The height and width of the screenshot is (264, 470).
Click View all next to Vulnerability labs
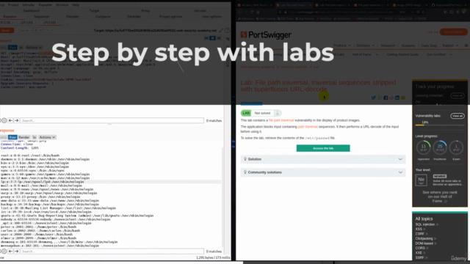(x=457, y=116)
